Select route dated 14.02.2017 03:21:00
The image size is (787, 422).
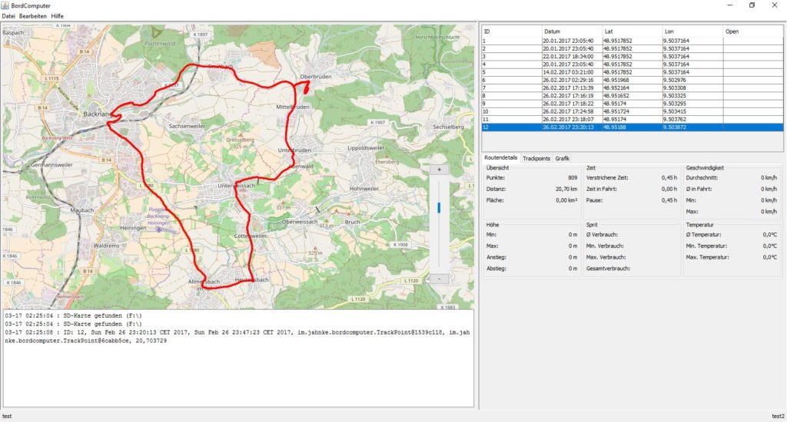[632, 72]
